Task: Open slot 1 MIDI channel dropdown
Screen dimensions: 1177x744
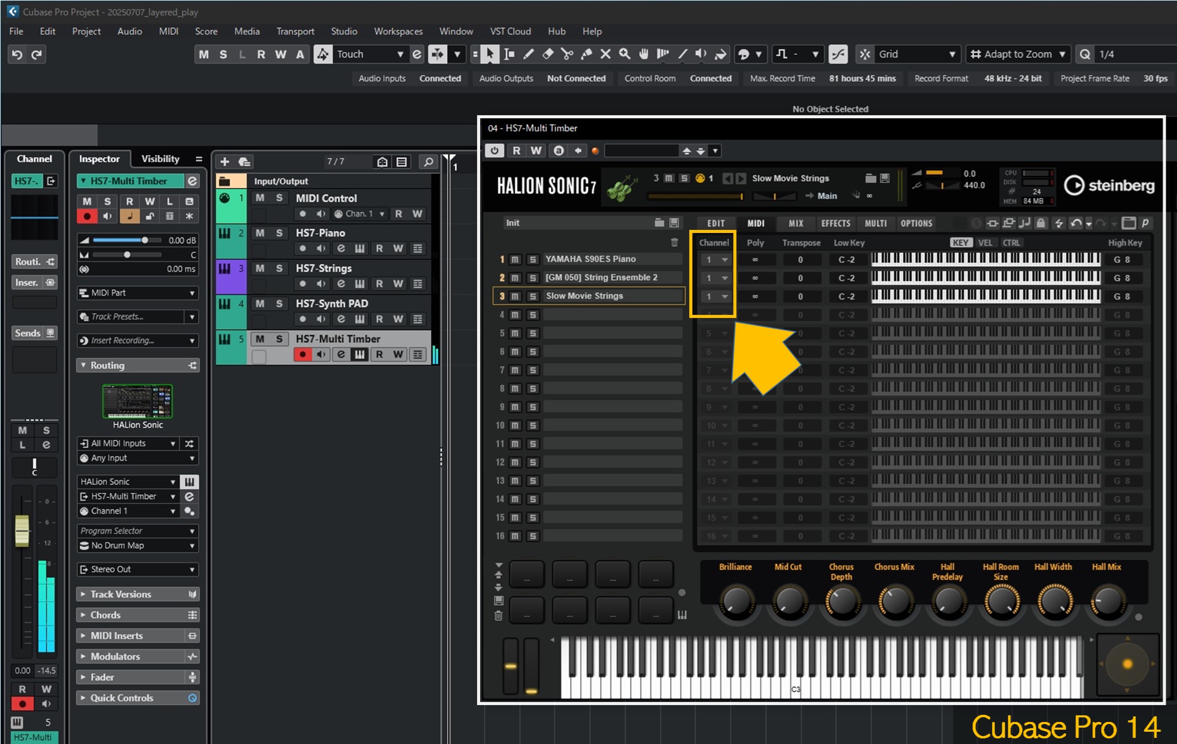Action: 716,260
